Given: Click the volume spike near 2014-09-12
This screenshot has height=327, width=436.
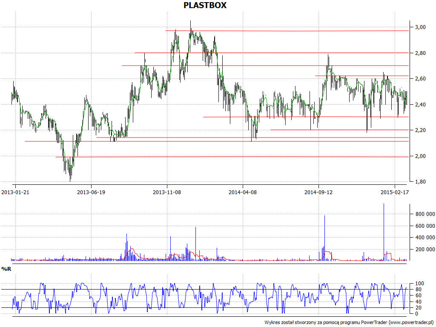Looking at the screenshot, I should tap(324, 238).
